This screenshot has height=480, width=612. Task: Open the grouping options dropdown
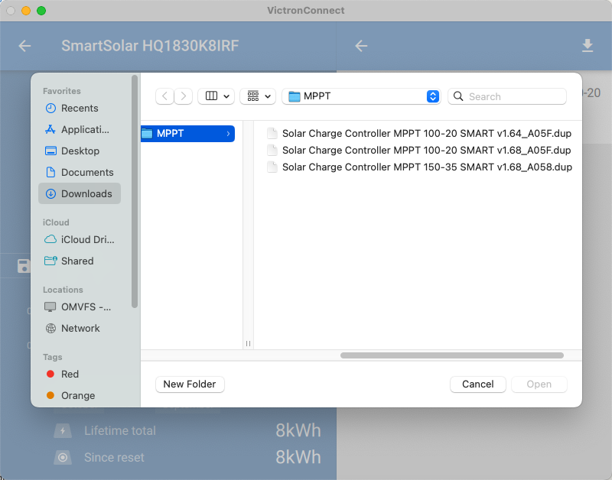[258, 96]
